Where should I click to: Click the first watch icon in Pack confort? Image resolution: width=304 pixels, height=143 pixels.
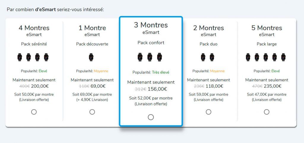coord(140,57)
